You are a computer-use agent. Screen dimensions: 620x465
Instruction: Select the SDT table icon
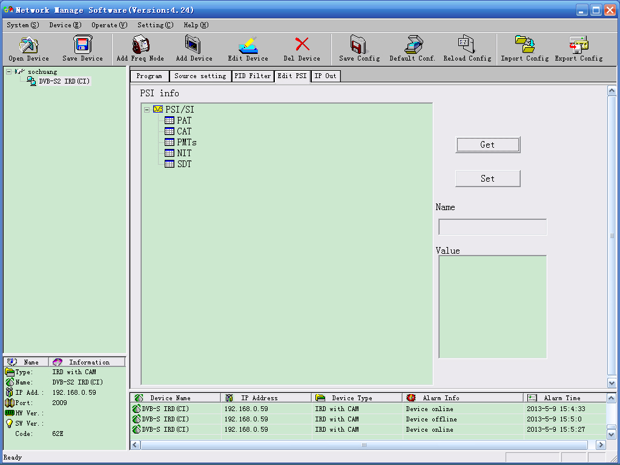pyautogui.click(x=170, y=163)
